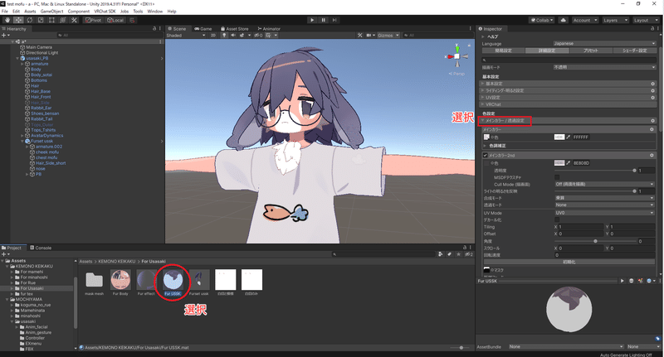Open 描画モード dropdown
This screenshot has width=664, height=357.
(x=604, y=67)
